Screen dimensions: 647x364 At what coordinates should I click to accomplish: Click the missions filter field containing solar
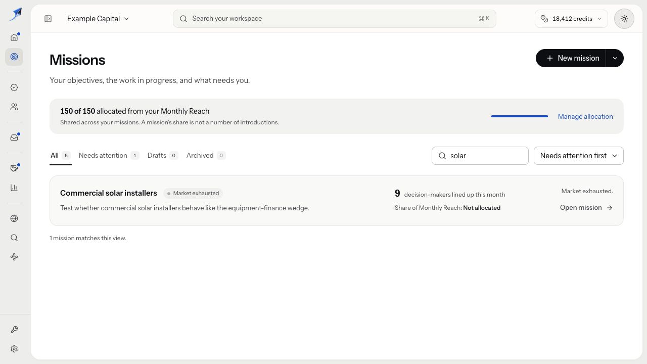pos(480,156)
